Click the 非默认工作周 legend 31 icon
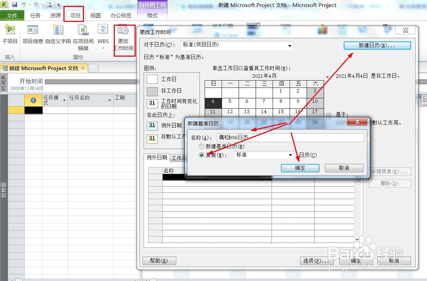This screenshot has width=427, height=281. pyautogui.click(x=152, y=138)
